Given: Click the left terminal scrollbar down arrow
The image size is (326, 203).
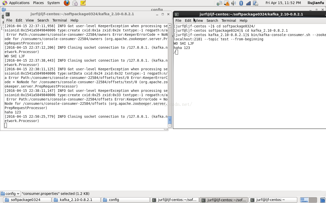Looking at the screenshot, I should click(x=170, y=126).
